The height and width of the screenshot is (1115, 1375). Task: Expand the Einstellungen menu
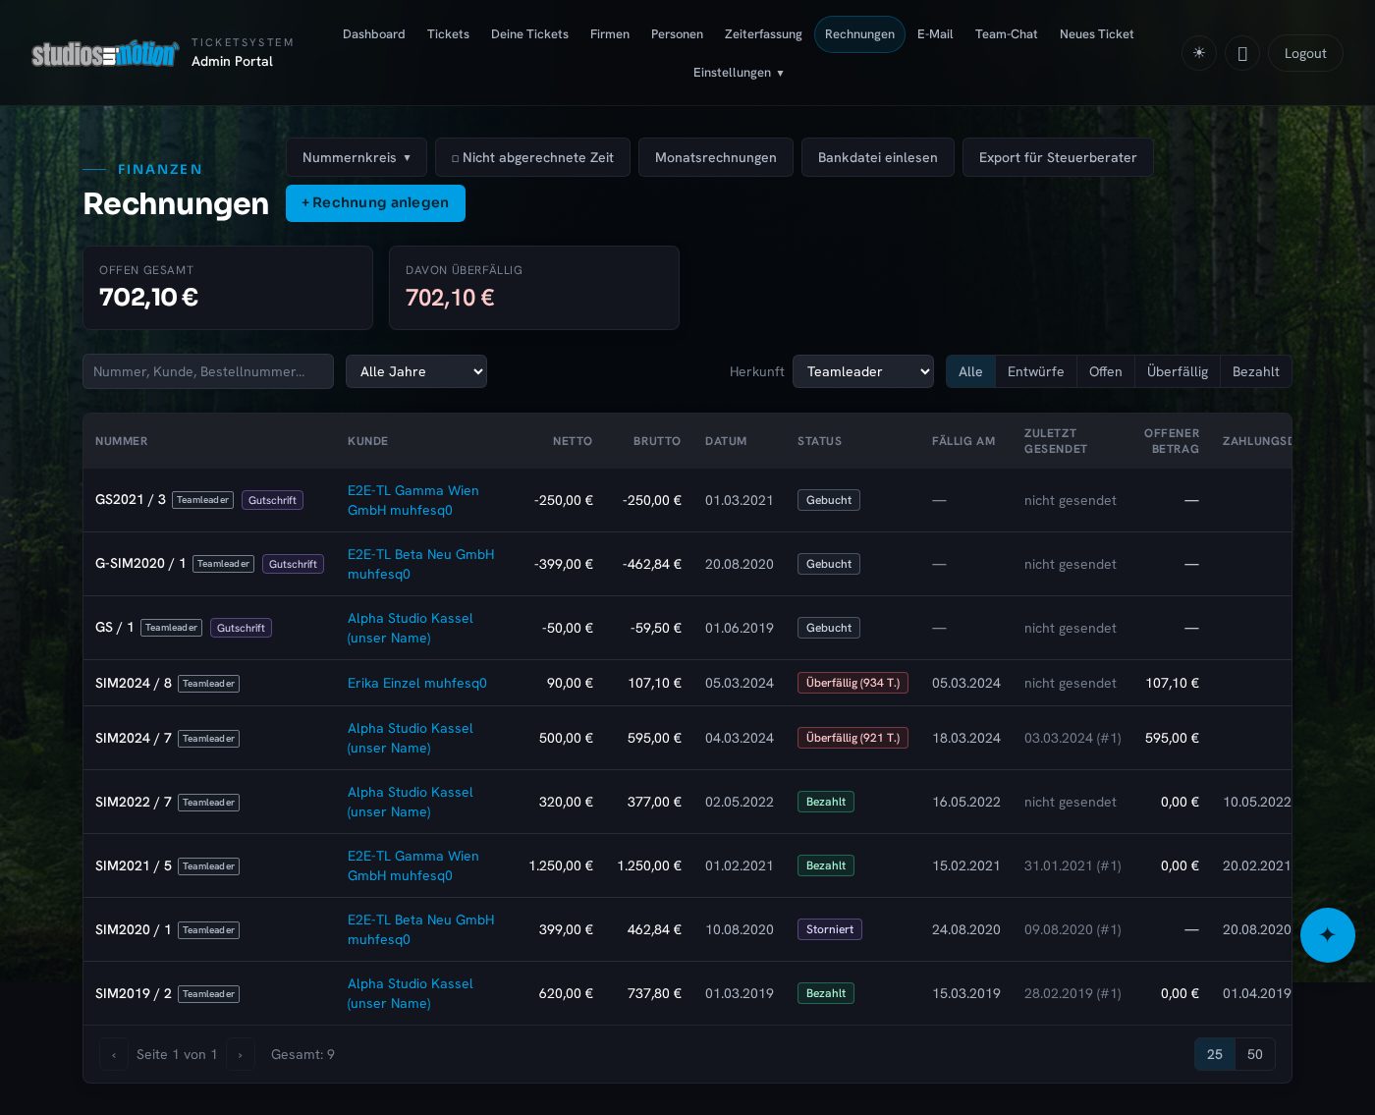pyautogui.click(x=739, y=73)
